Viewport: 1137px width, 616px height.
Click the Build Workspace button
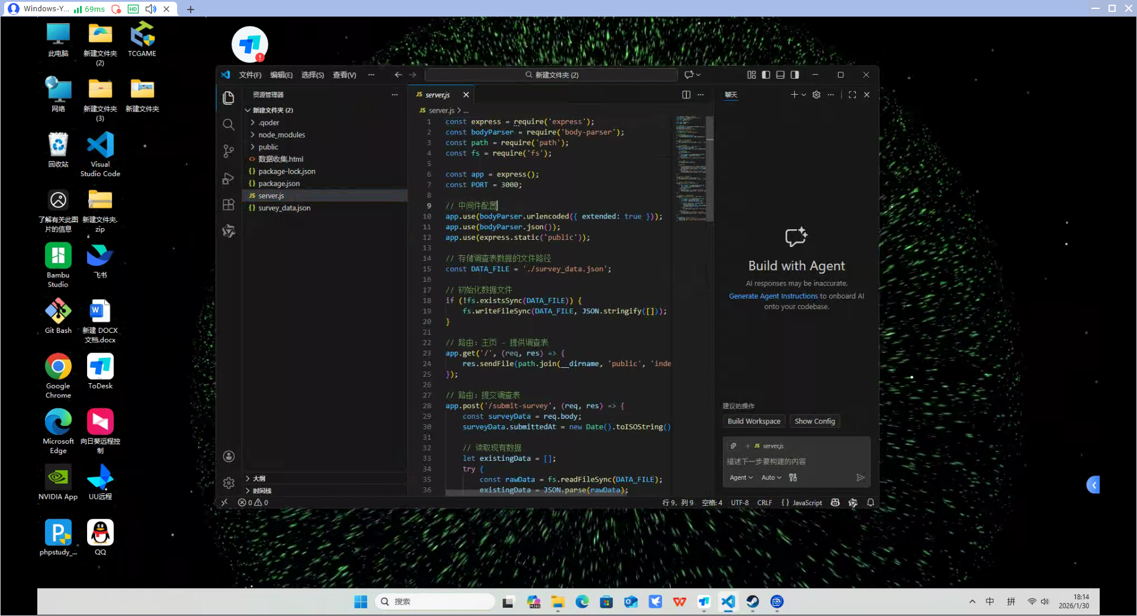pyautogui.click(x=754, y=421)
